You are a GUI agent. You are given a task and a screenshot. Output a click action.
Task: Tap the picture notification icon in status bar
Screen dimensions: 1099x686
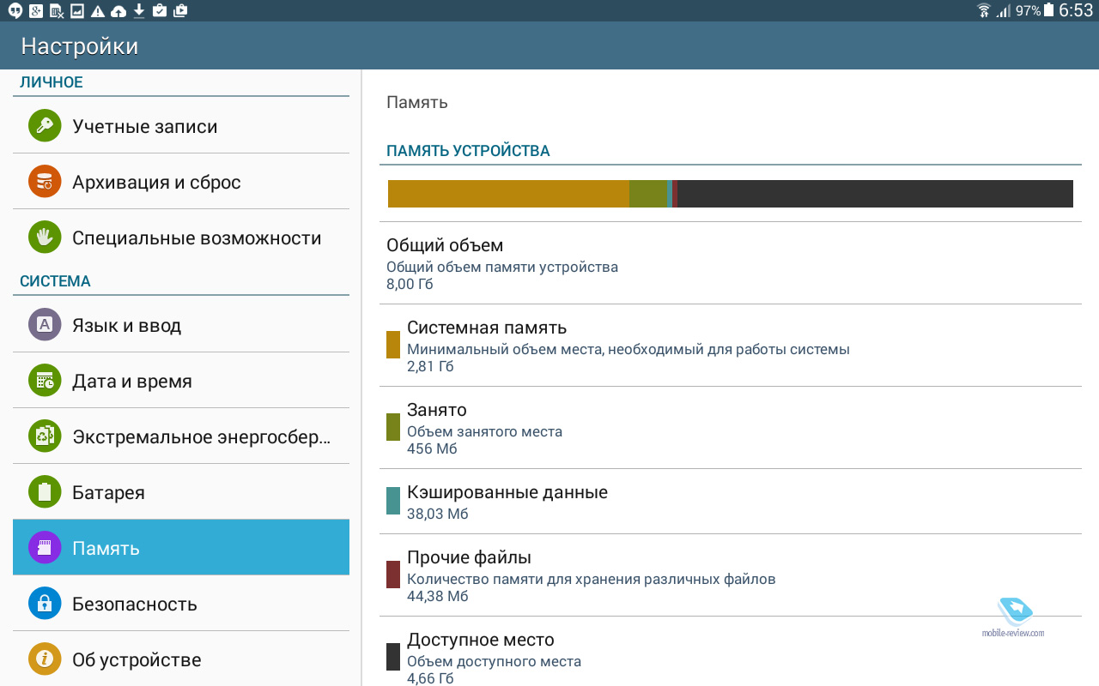(77, 11)
